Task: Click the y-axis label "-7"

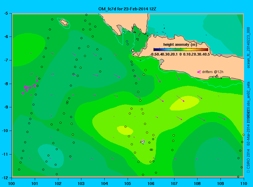Action: click(x=5, y=60)
